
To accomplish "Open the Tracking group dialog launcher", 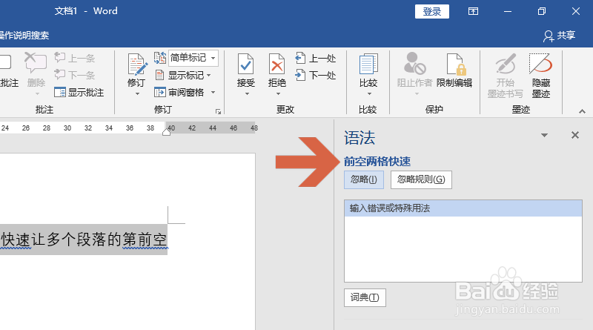I will pyautogui.click(x=218, y=111).
